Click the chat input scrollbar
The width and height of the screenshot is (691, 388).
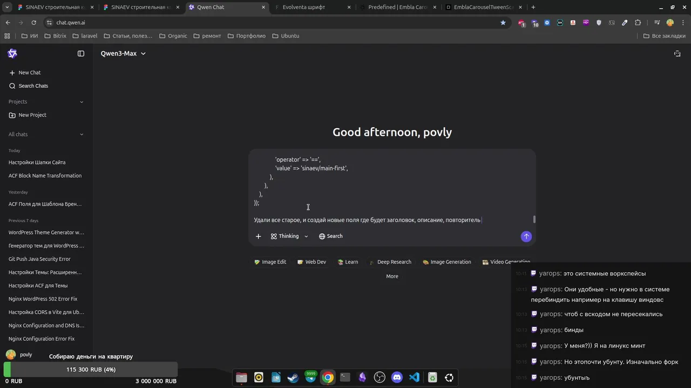pyautogui.click(x=534, y=219)
